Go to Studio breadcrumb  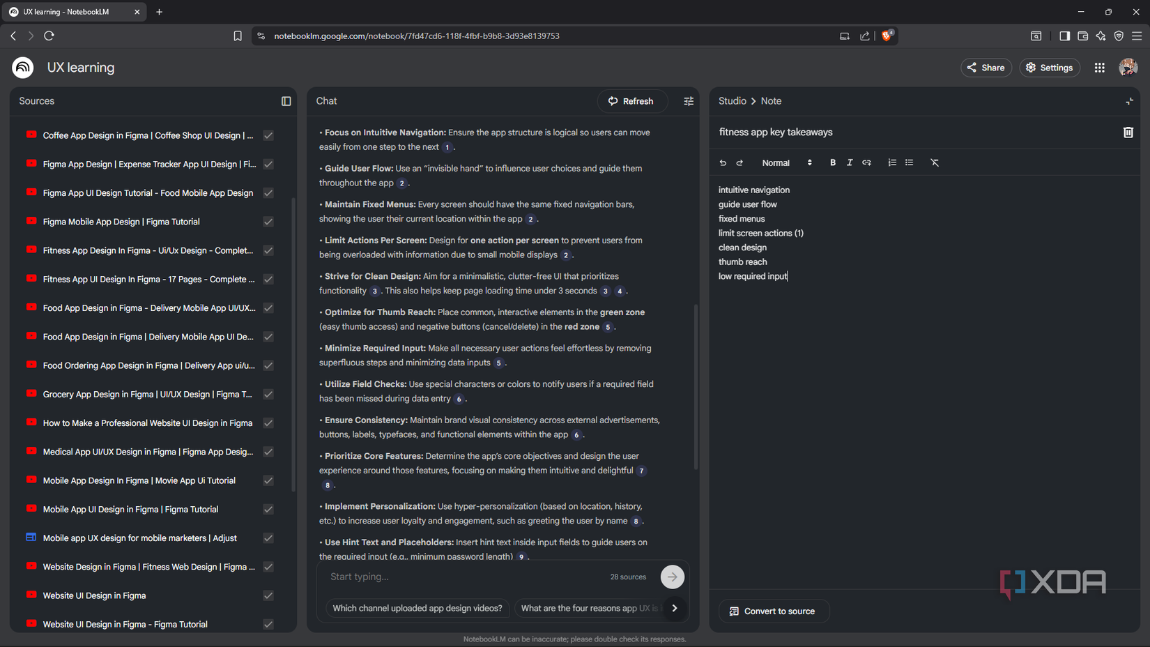pos(732,101)
